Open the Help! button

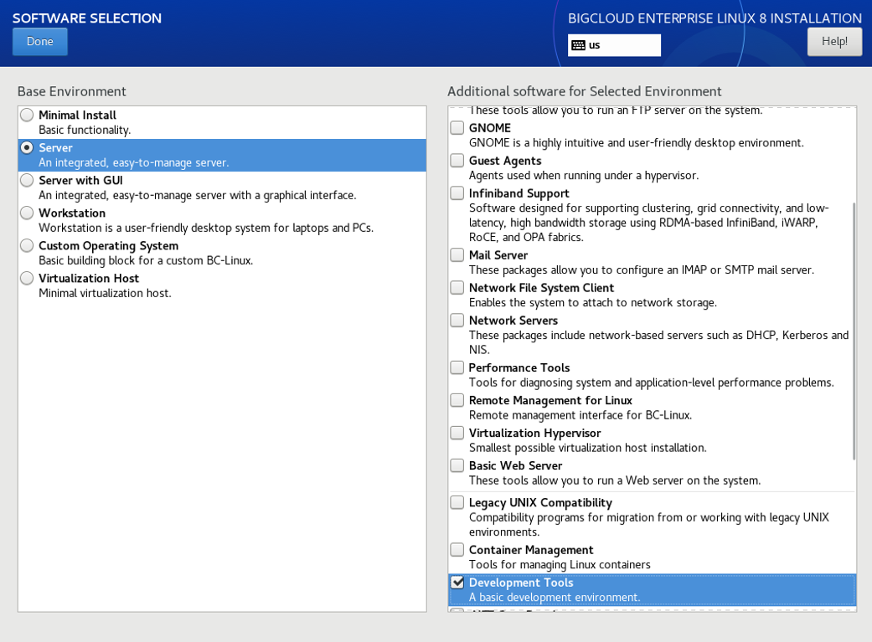(834, 42)
